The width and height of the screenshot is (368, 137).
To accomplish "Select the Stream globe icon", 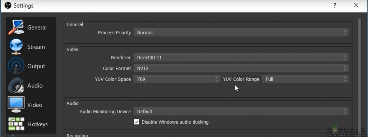I will 16,47.
